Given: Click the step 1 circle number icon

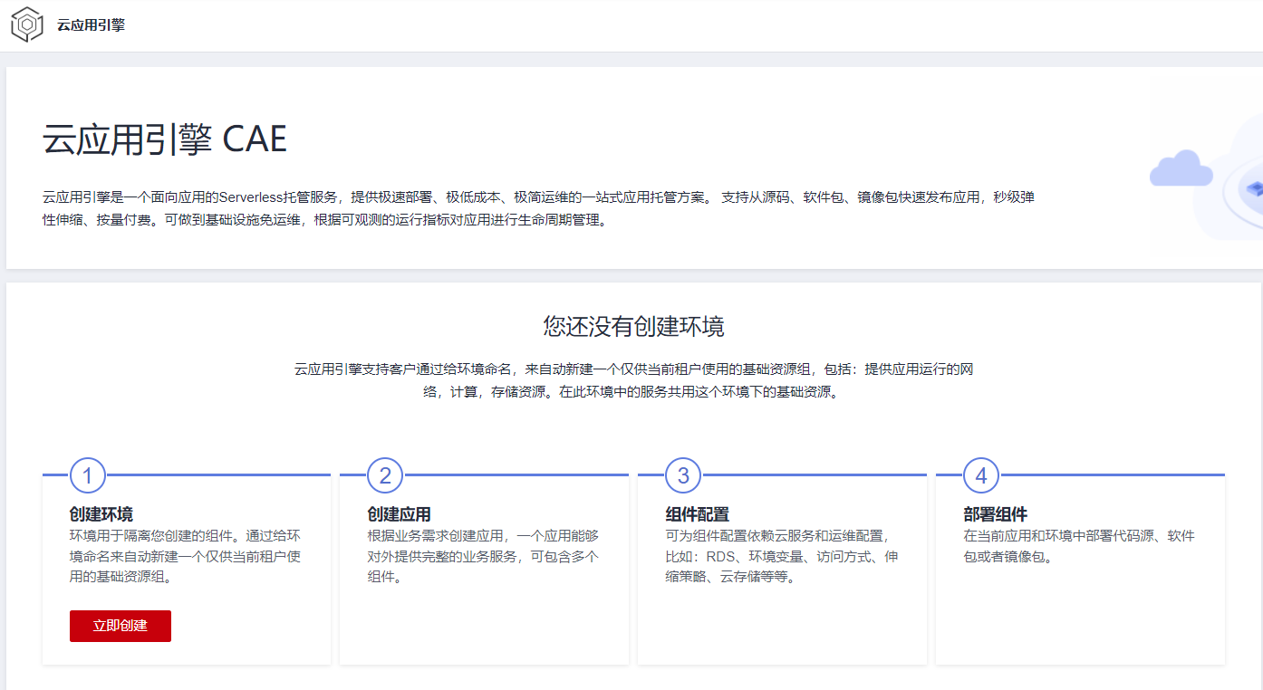Looking at the screenshot, I should 88,475.
